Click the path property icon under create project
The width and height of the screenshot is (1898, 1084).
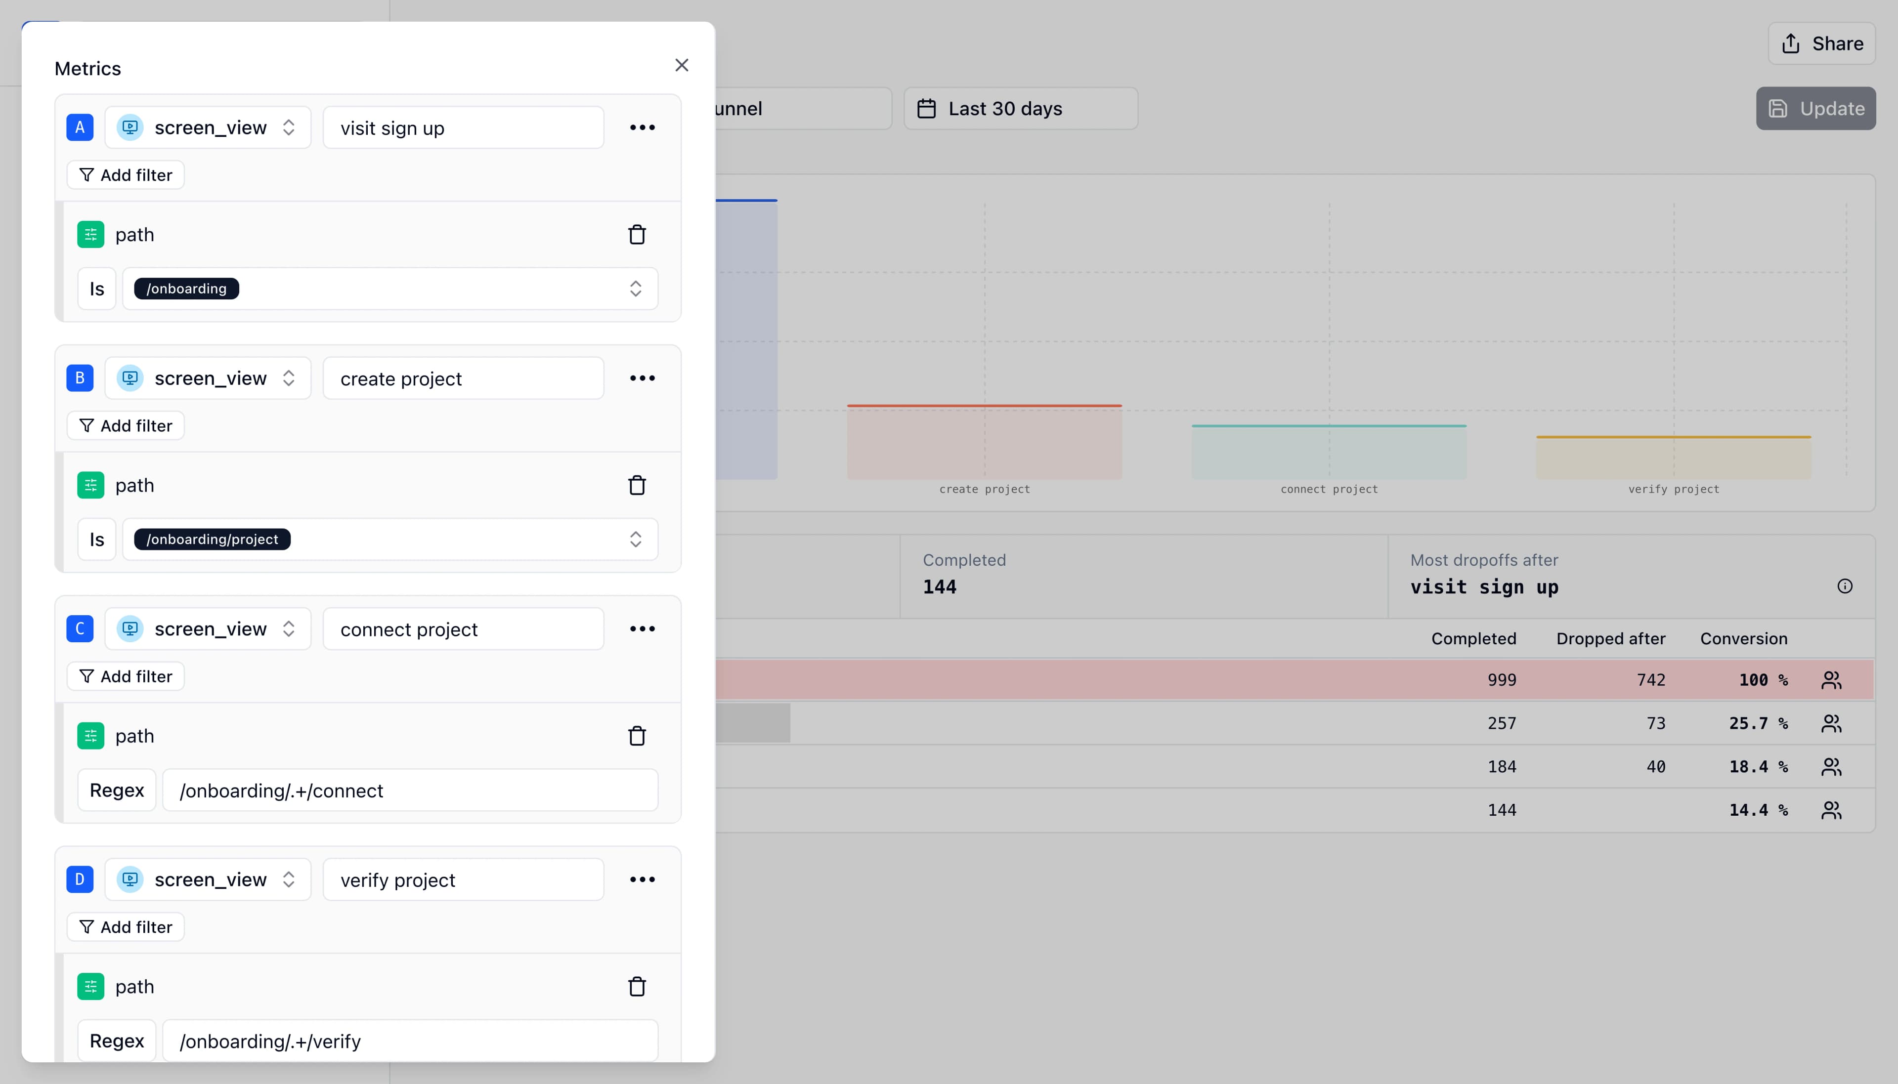(90, 485)
